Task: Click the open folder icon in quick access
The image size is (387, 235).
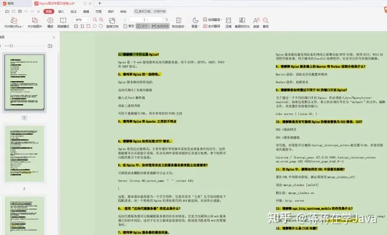Action: click(7, 11)
